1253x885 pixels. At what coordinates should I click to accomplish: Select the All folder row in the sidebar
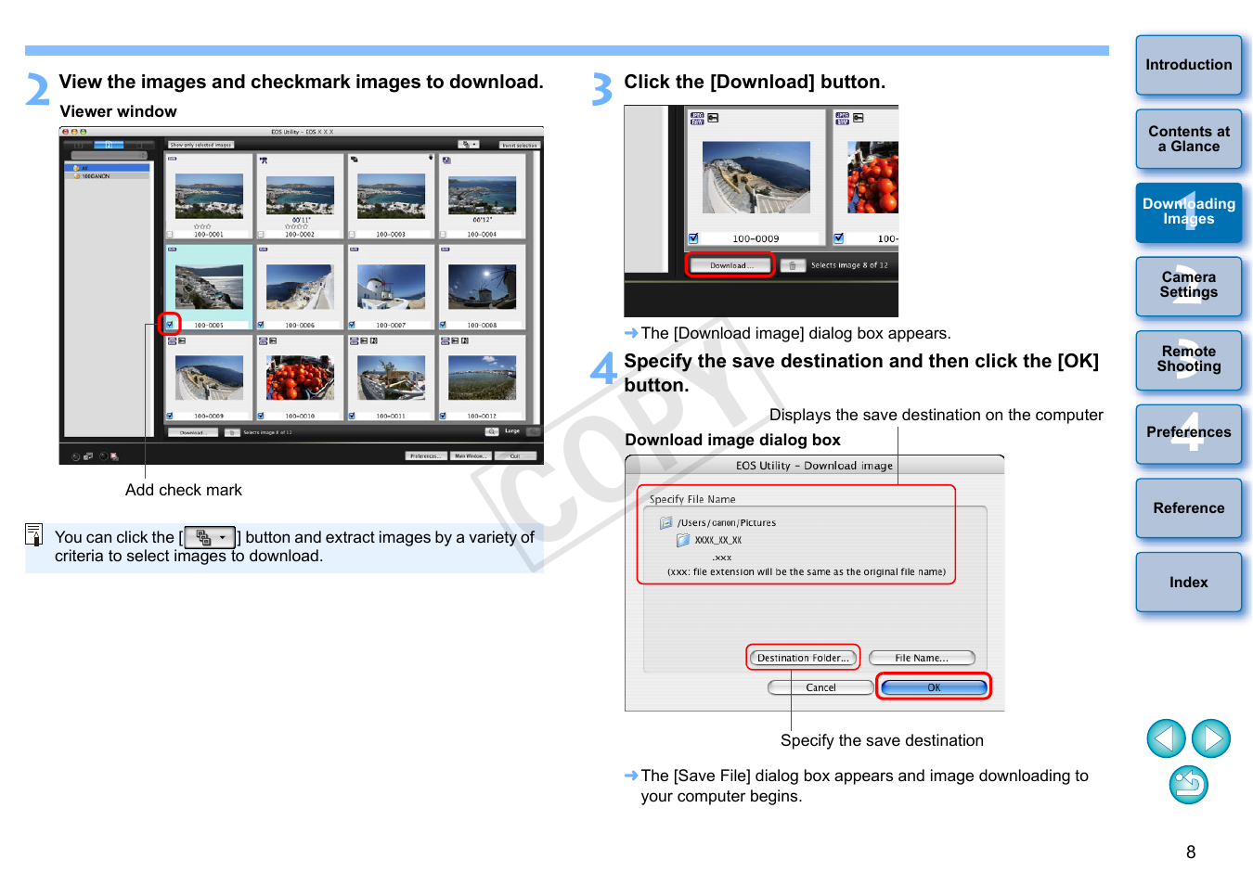pyautogui.click(x=108, y=168)
